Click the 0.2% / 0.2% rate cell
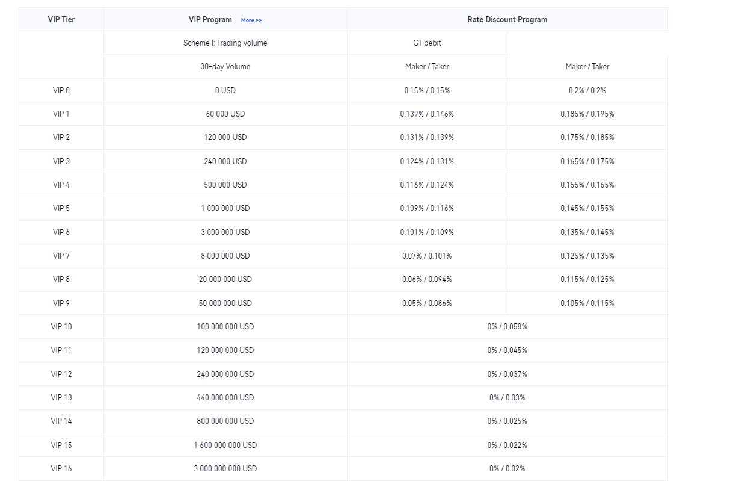 [587, 90]
